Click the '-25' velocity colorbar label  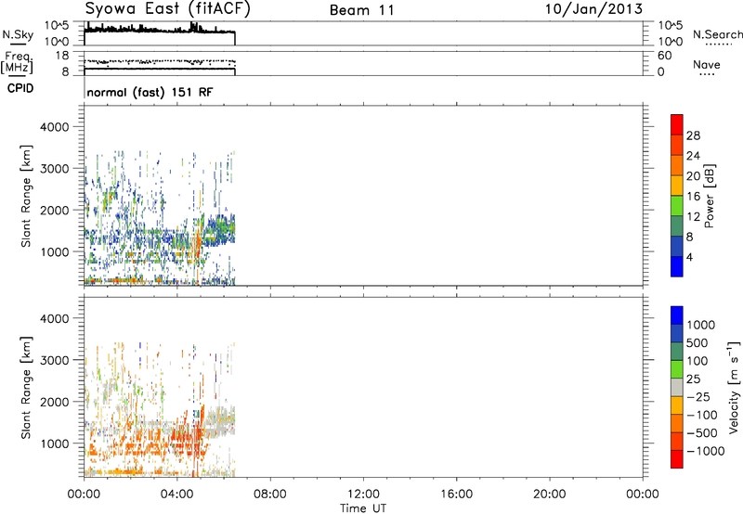[698, 397]
